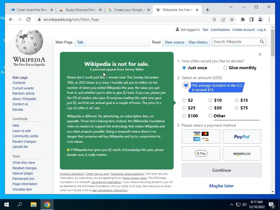The width and height of the screenshot is (280, 210).
Task: Select the $50 donation amount
Action: tap(210, 108)
